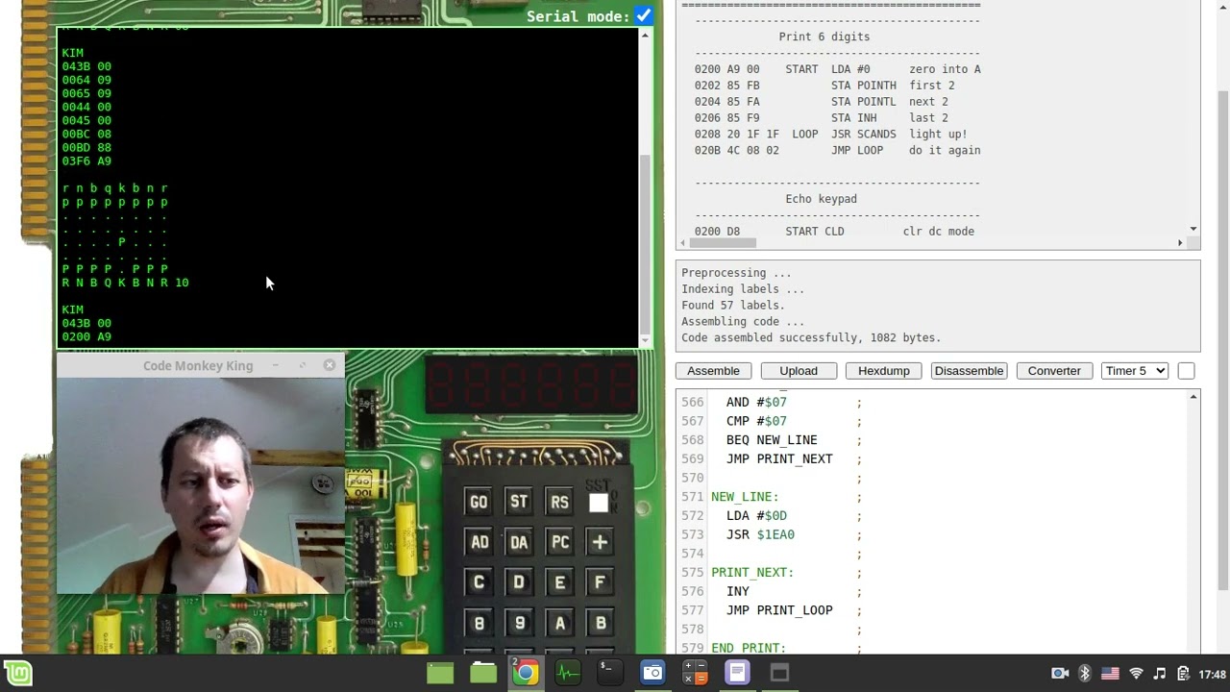The image size is (1230, 692).
Task: Toggle the Serial mode checkbox
Action: coord(643,15)
